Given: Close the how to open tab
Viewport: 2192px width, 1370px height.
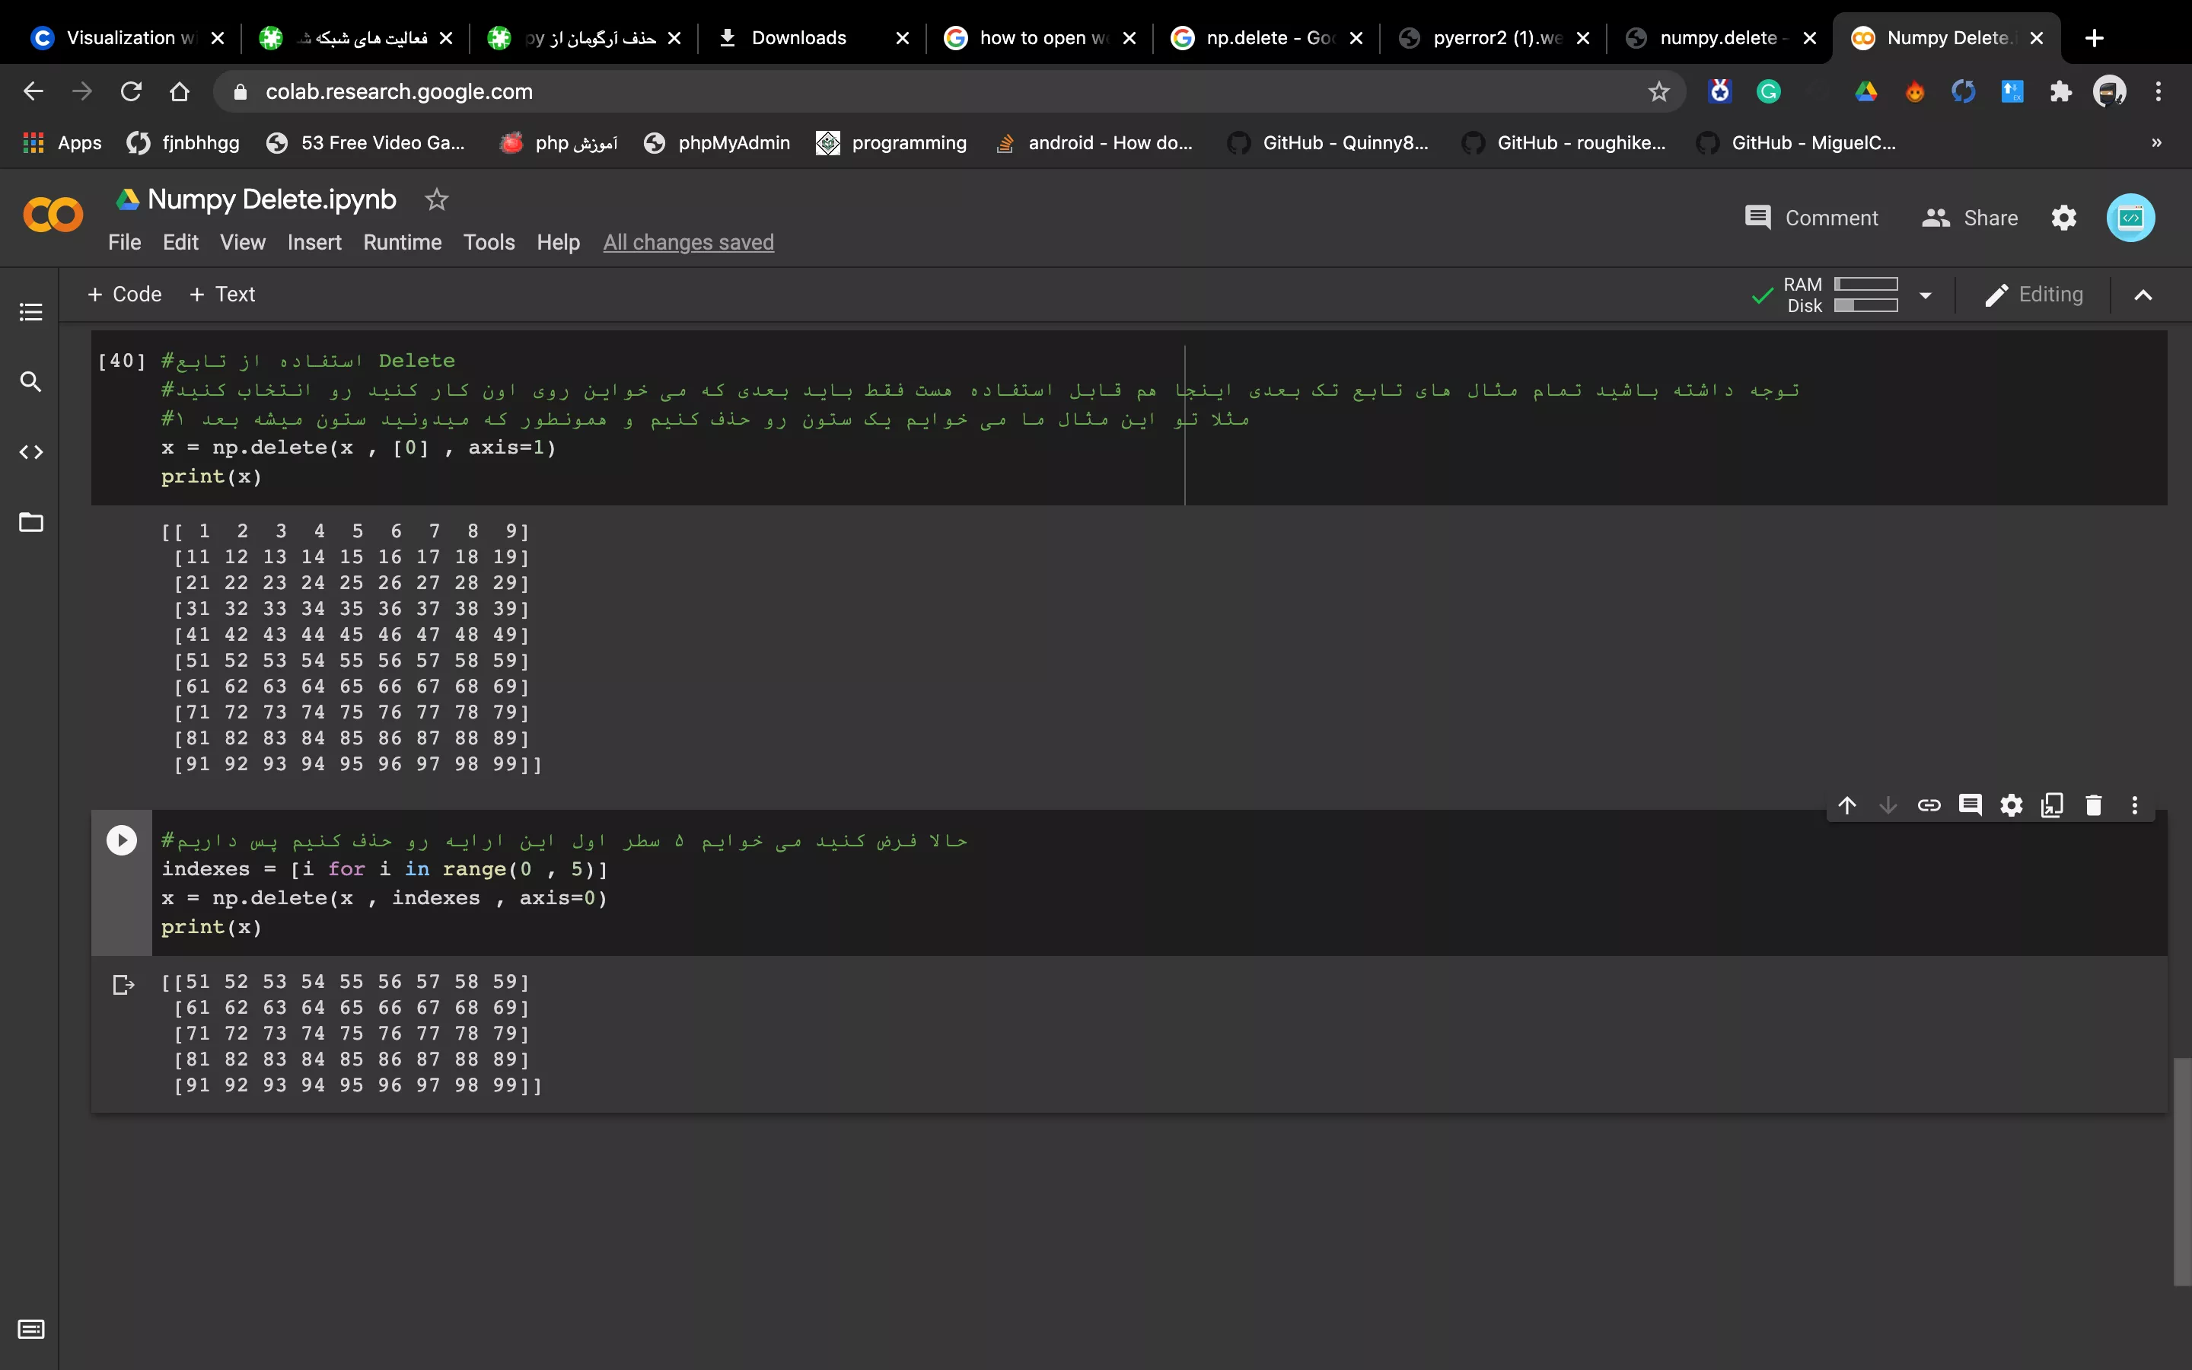Looking at the screenshot, I should 1129,38.
